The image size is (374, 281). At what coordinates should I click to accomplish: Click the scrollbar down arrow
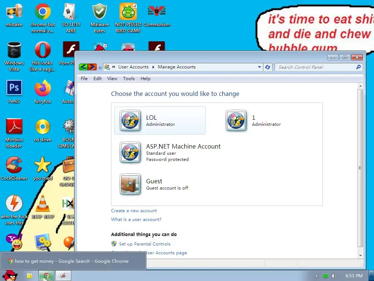(360, 256)
